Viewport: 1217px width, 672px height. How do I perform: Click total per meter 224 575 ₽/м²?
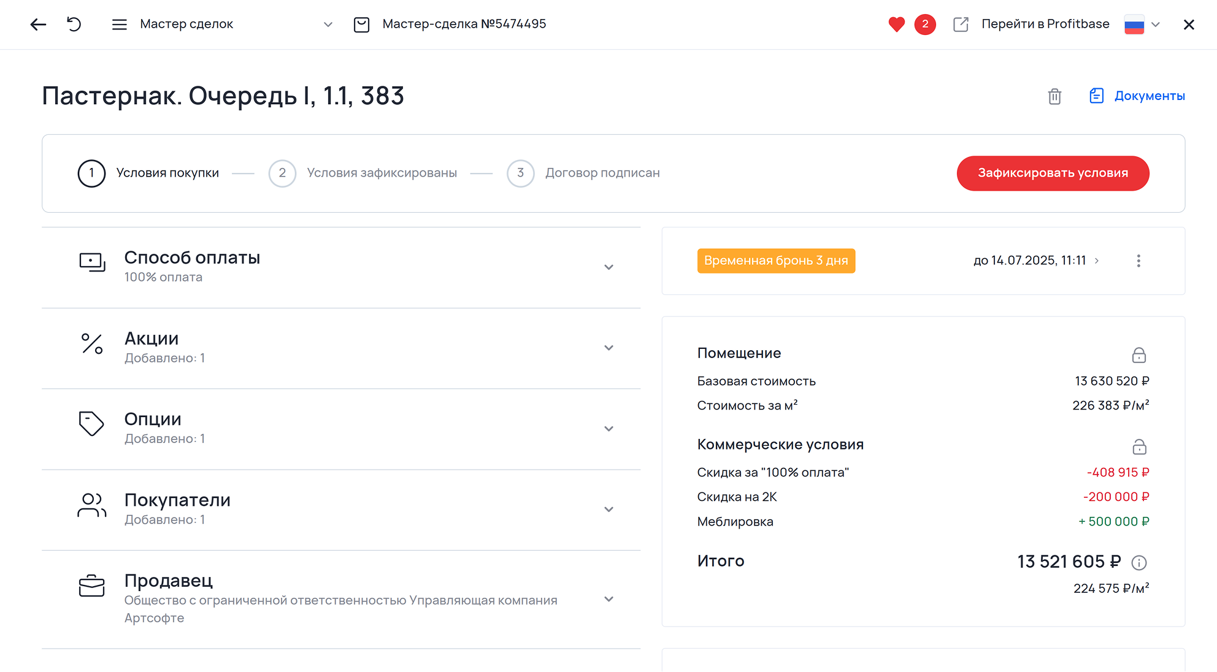tap(1111, 588)
